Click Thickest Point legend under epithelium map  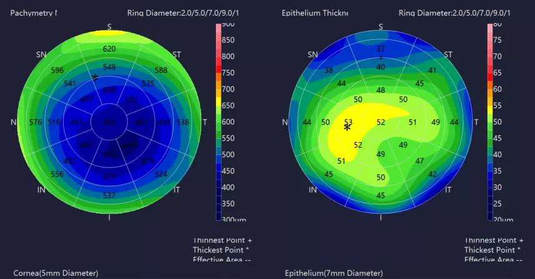[493, 250]
